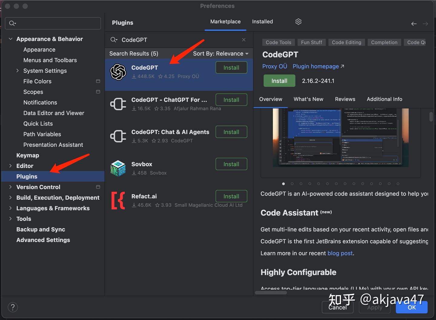Expand the Version Control node
The image size is (436, 320).
11,187
